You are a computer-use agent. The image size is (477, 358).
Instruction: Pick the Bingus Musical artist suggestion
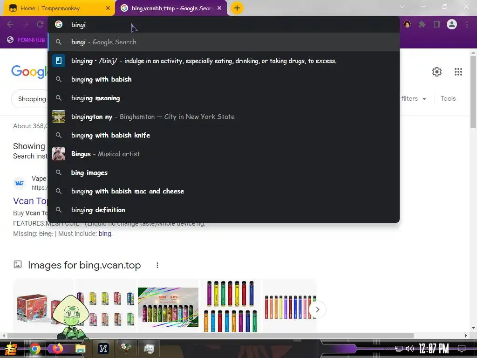tap(224, 154)
